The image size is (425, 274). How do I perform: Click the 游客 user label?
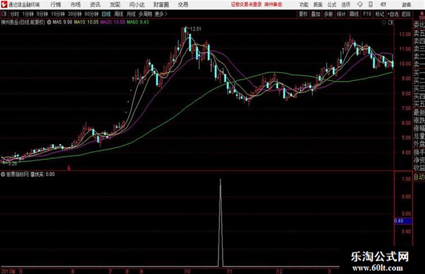[406, 4]
